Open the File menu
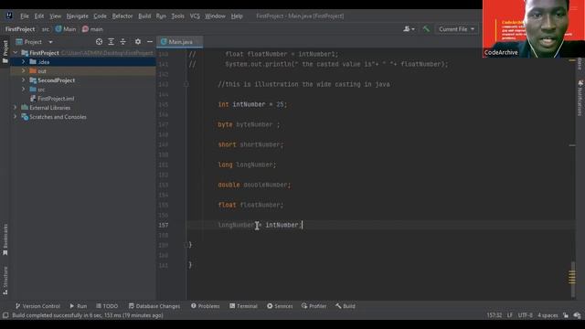585x329 pixels. [25, 16]
